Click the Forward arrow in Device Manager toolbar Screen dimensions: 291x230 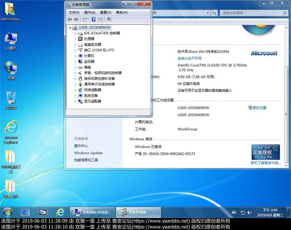(76, 19)
